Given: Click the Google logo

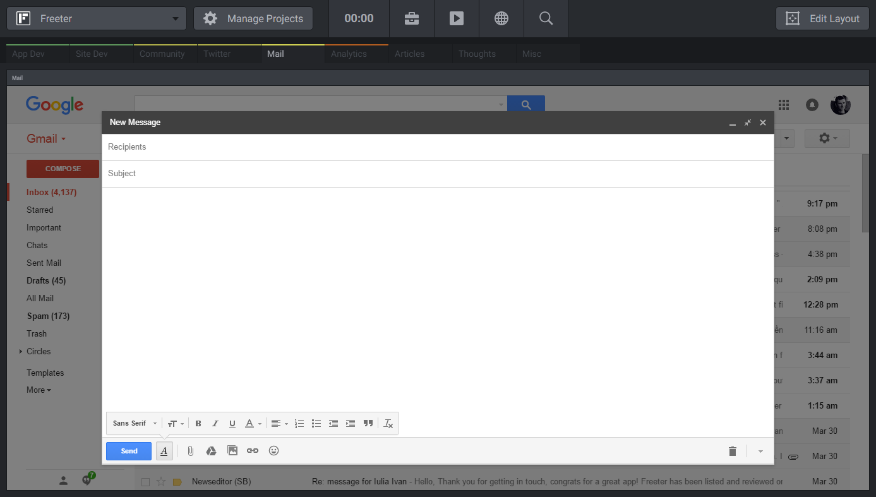Looking at the screenshot, I should coord(55,105).
